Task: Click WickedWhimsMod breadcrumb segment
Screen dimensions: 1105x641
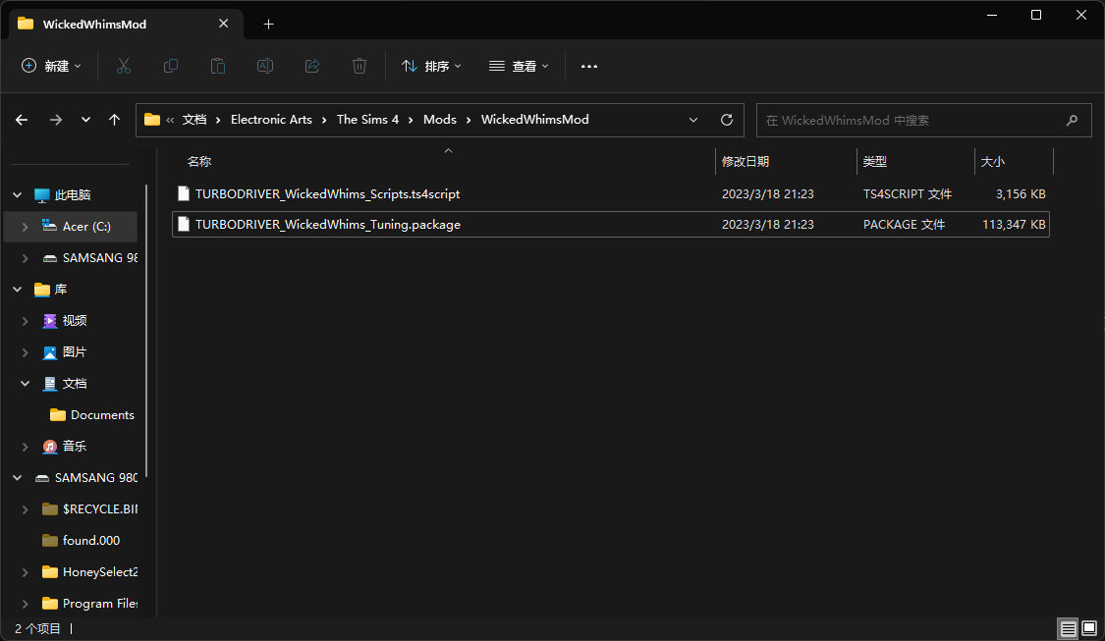Action: point(535,120)
